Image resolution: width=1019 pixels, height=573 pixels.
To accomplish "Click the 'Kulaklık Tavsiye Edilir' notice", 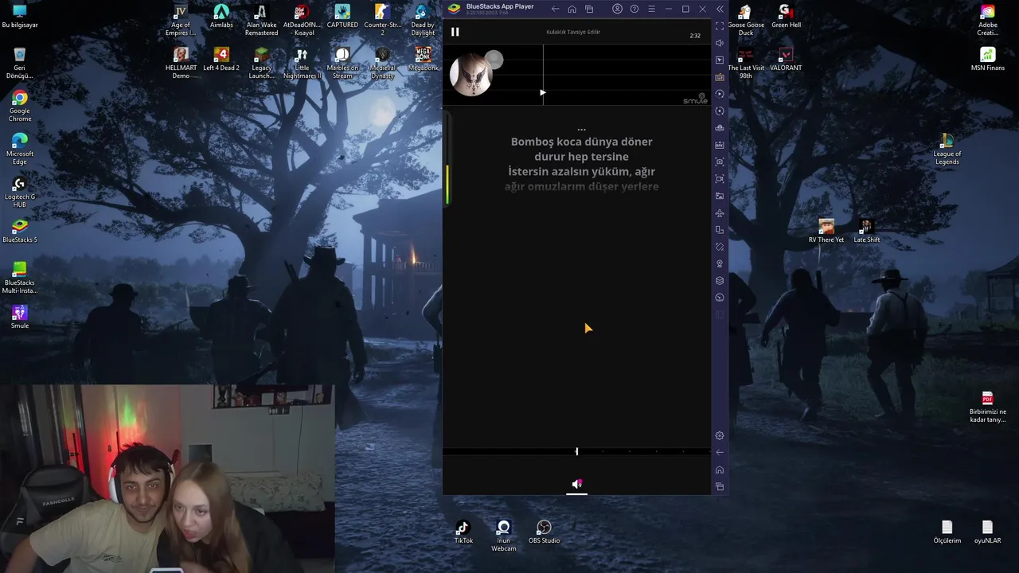I will point(573,32).
